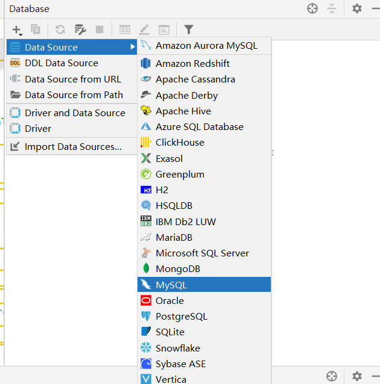
Task: Select Apache Hive
Action: pyautogui.click(x=204, y=111)
